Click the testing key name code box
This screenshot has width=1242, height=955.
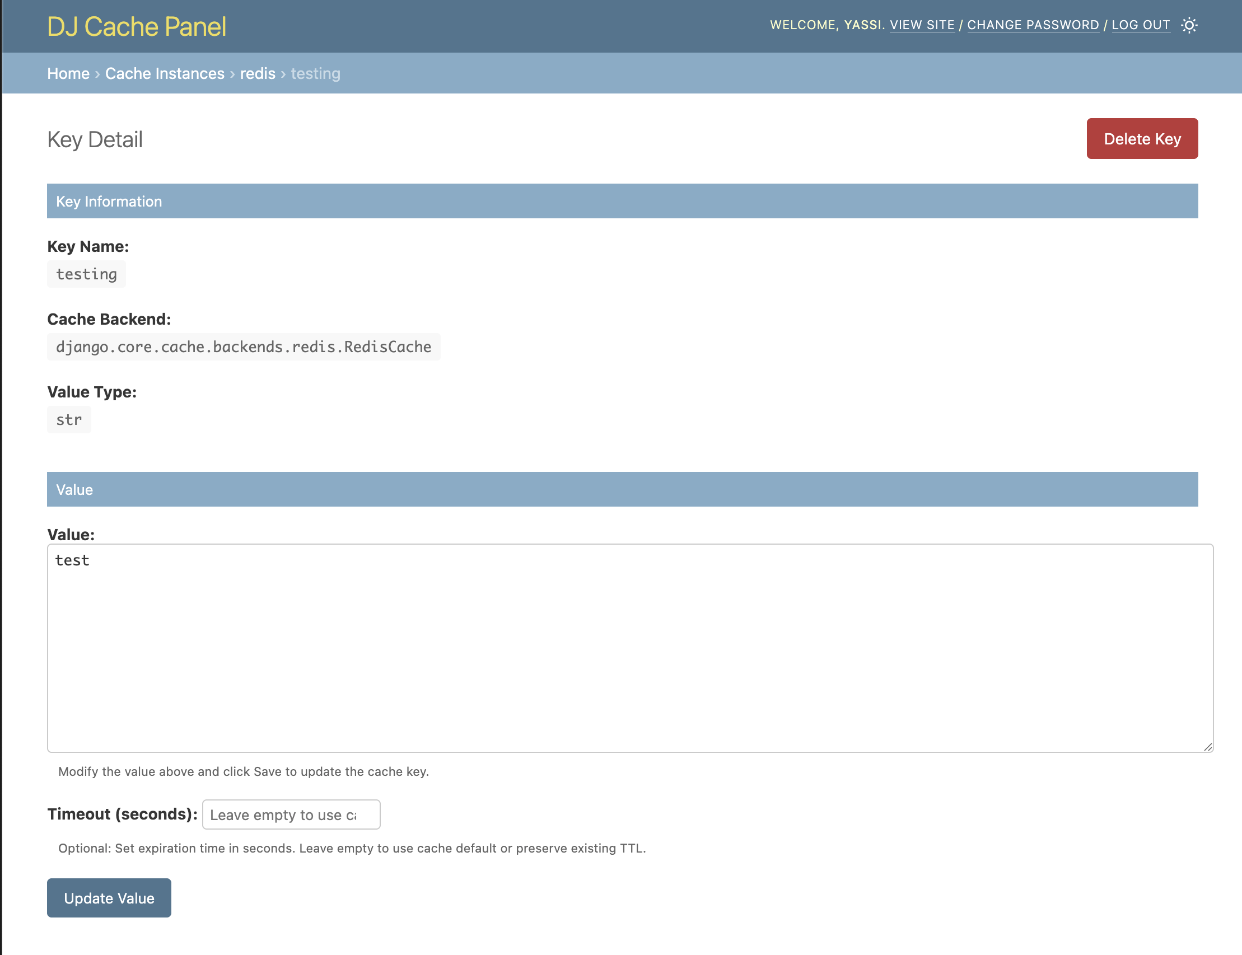click(x=86, y=274)
